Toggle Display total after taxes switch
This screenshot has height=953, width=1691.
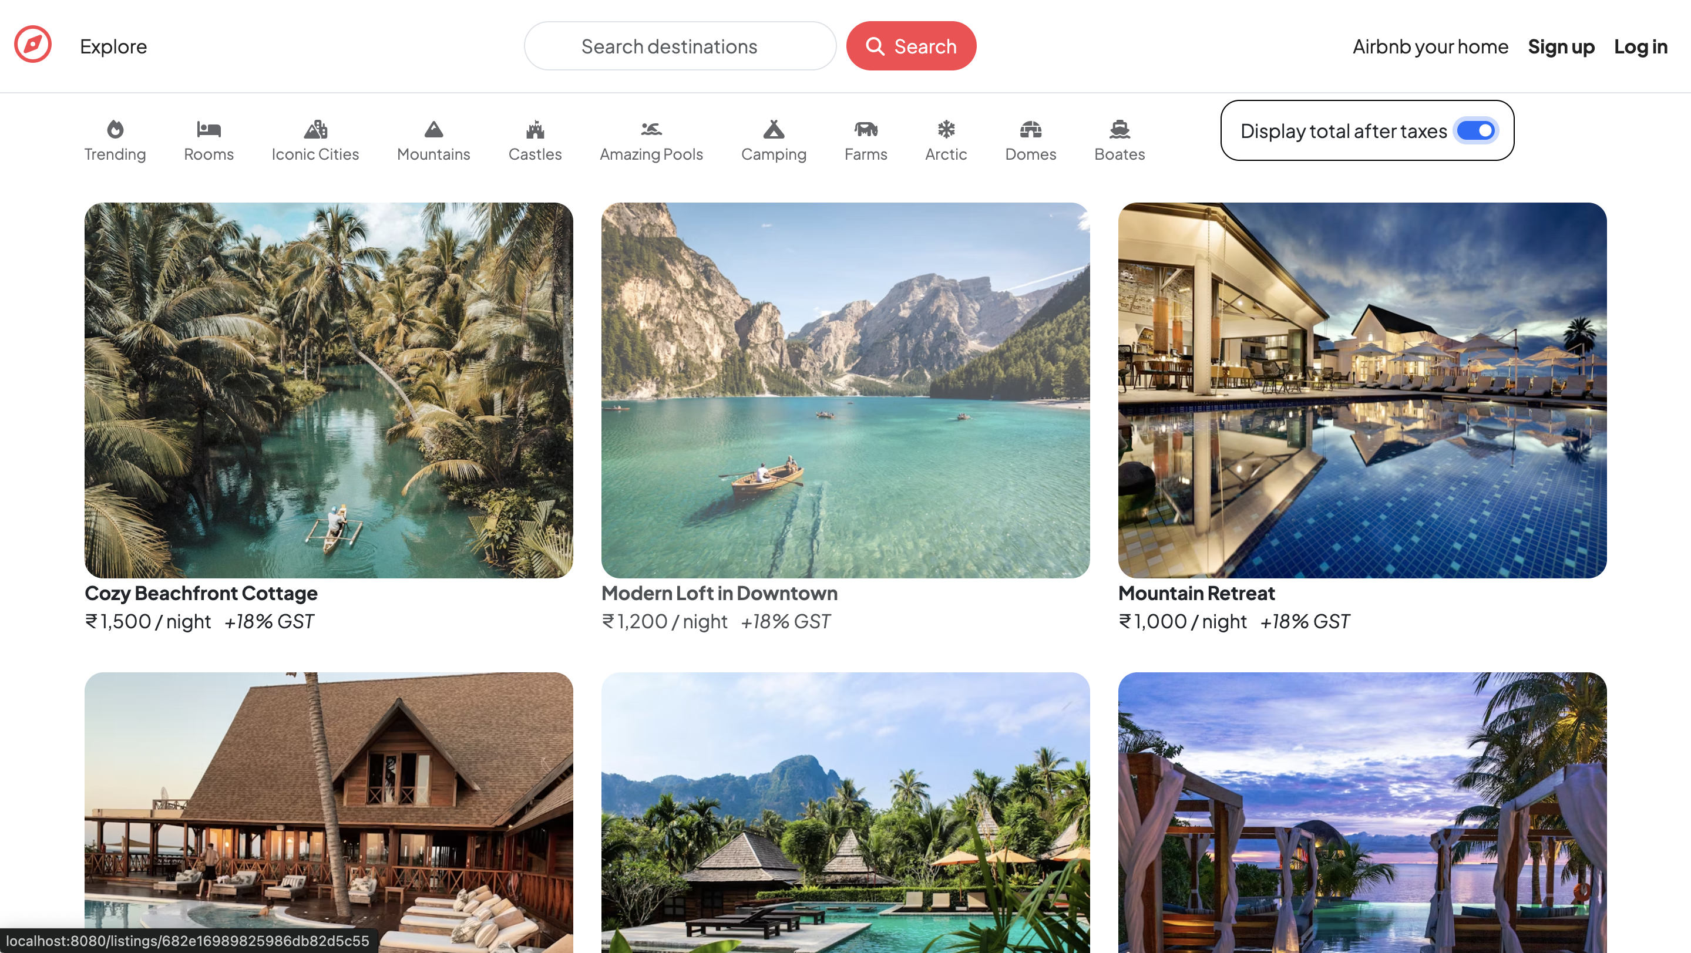[x=1475, y=130]
